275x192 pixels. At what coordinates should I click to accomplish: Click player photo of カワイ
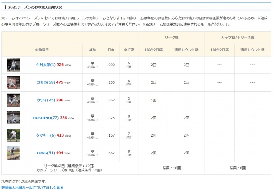point(13,100)
